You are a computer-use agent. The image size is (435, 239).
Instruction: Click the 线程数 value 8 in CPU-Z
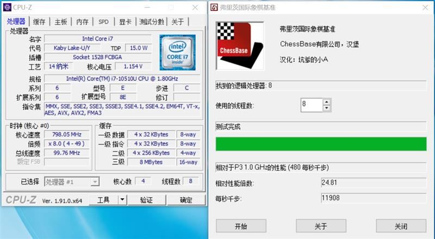[x=191, y=181]
